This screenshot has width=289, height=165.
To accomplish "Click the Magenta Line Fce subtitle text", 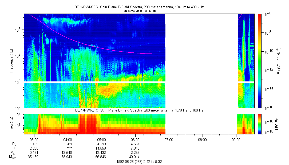I will point(139,11).
